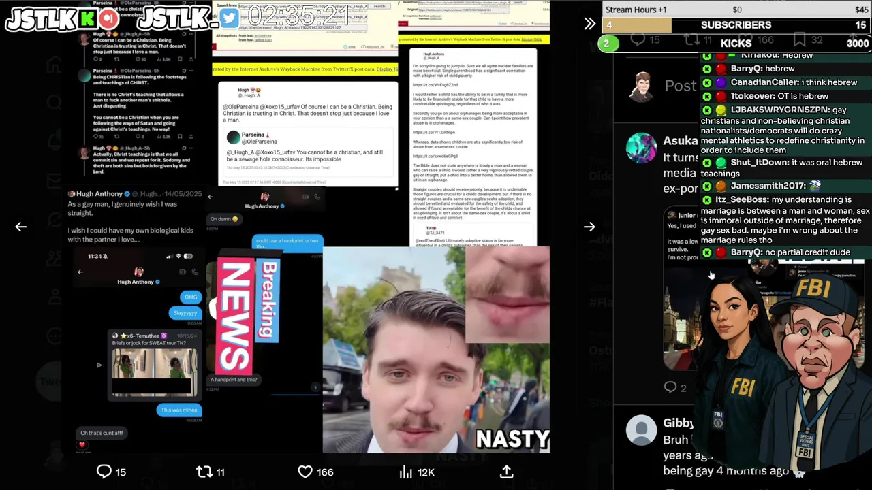Click the "Stream Hours +1" label
The image size is (872, 490).
(636, 10)
